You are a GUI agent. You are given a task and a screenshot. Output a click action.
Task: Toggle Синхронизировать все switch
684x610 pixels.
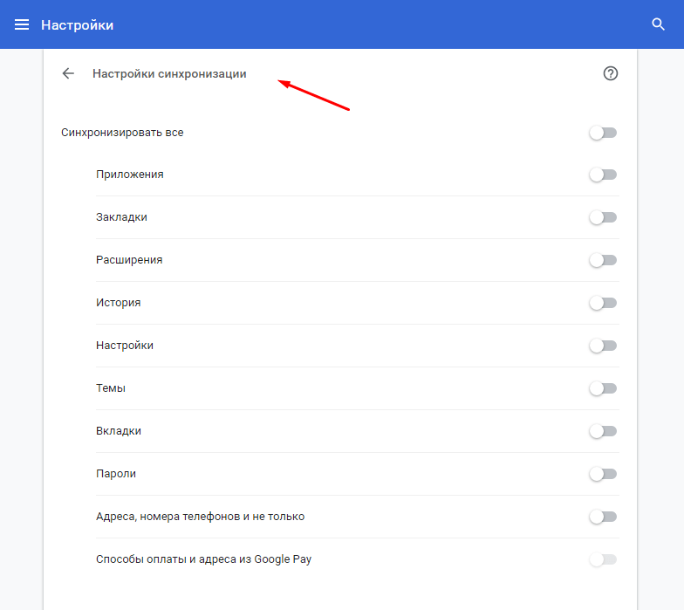603,133
